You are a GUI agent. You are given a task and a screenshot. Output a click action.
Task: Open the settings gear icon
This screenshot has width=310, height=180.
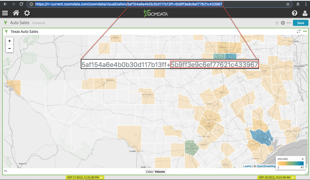pos(27,13)
